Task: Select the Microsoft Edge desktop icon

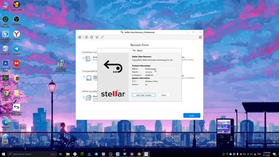Action: [6, 124]
